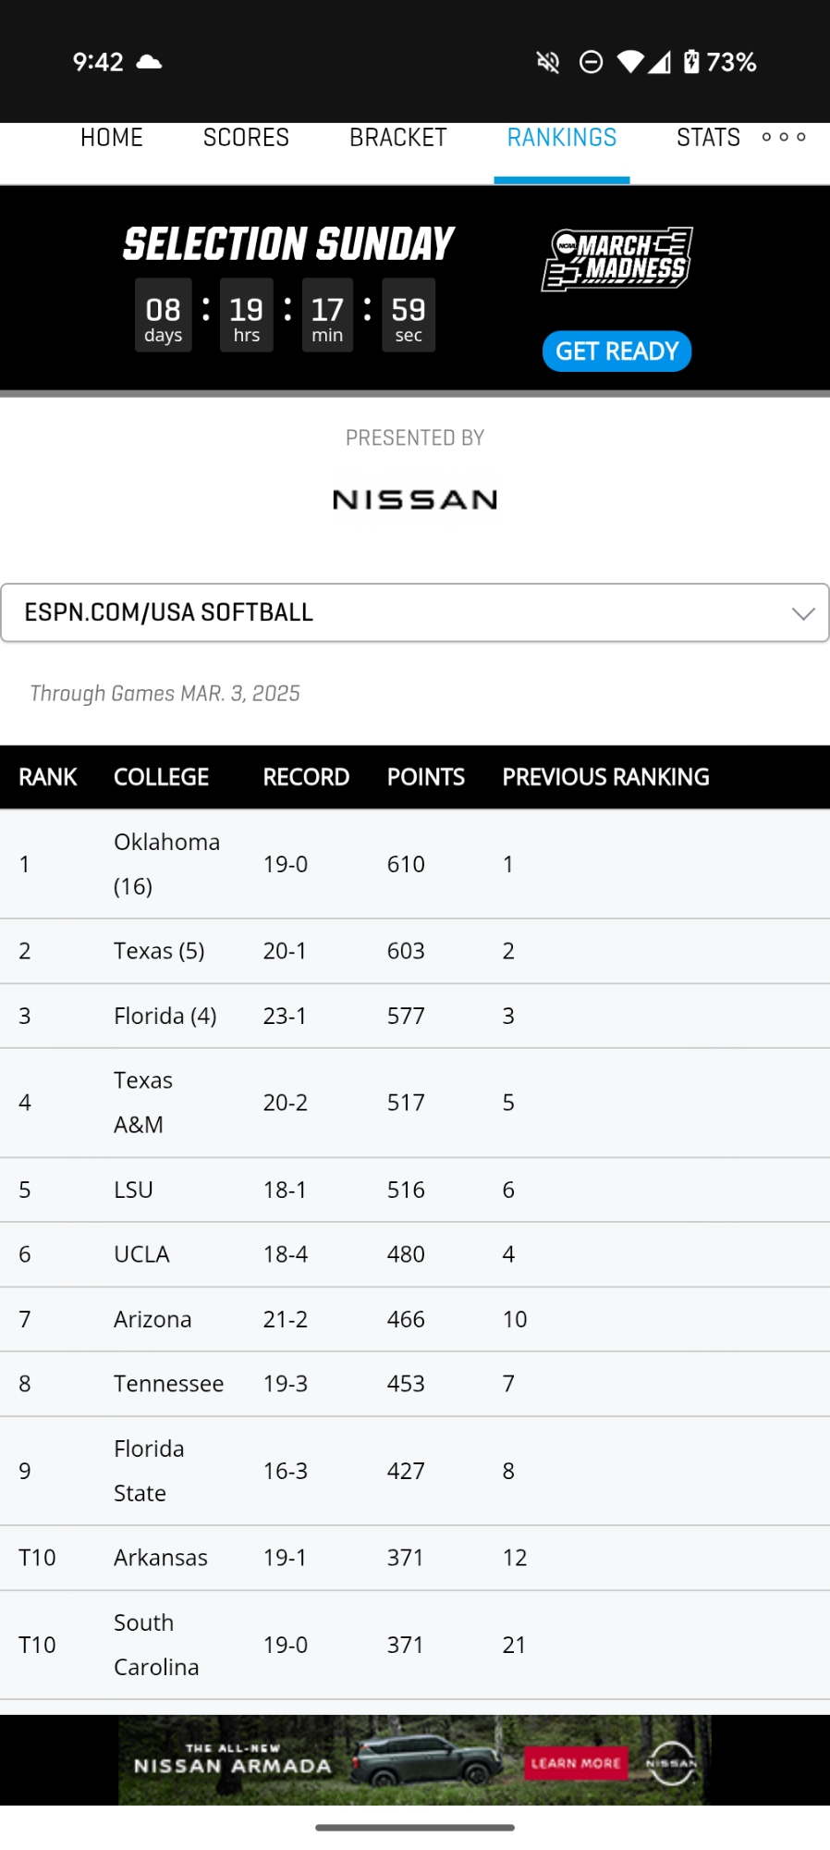
Task: Tap the Wi-Fi status bar icon
Action: (629, 62)
